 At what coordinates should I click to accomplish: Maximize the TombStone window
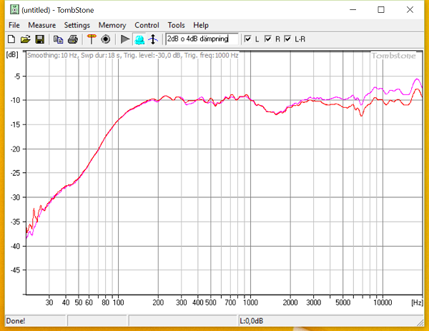(x=381, y=9)
